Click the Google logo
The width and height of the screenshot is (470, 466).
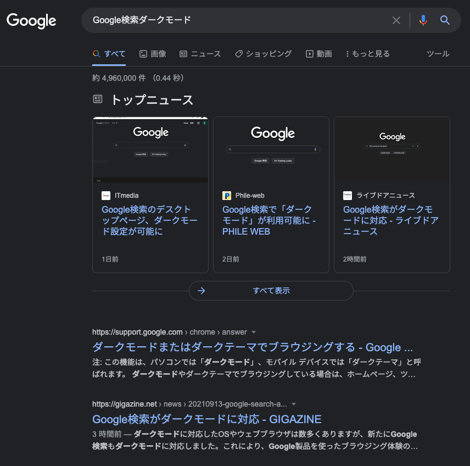(x=31, y=21)
